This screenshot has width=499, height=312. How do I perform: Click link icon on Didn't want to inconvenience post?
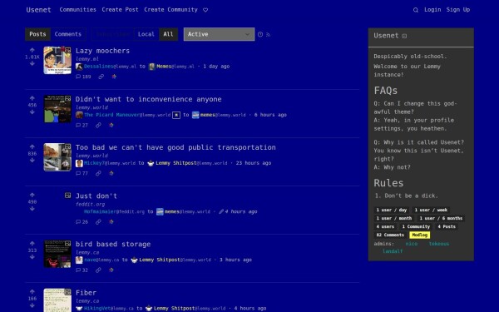[x=98, y=125]
